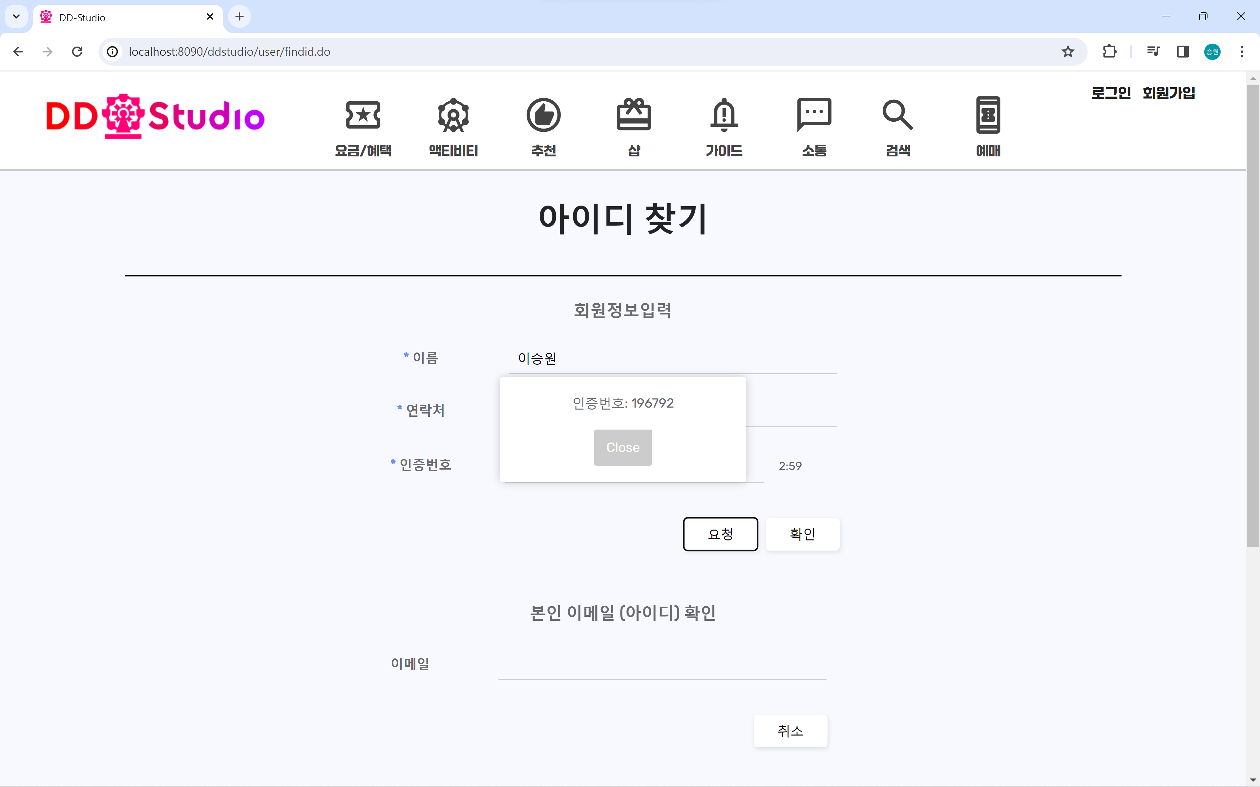
Task: Open the browser extensions puzzle icon
Action: tap(1109, 51)
